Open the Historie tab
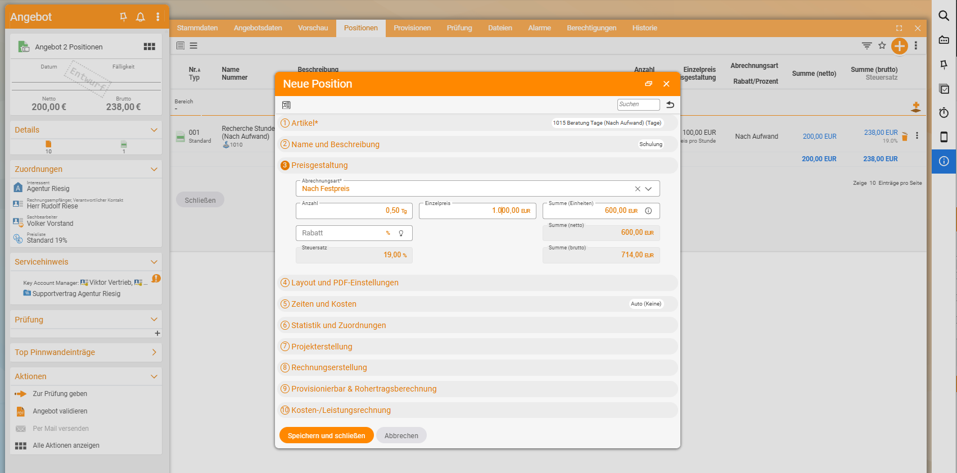Viewport: 957px width, 473px height. 645,28
